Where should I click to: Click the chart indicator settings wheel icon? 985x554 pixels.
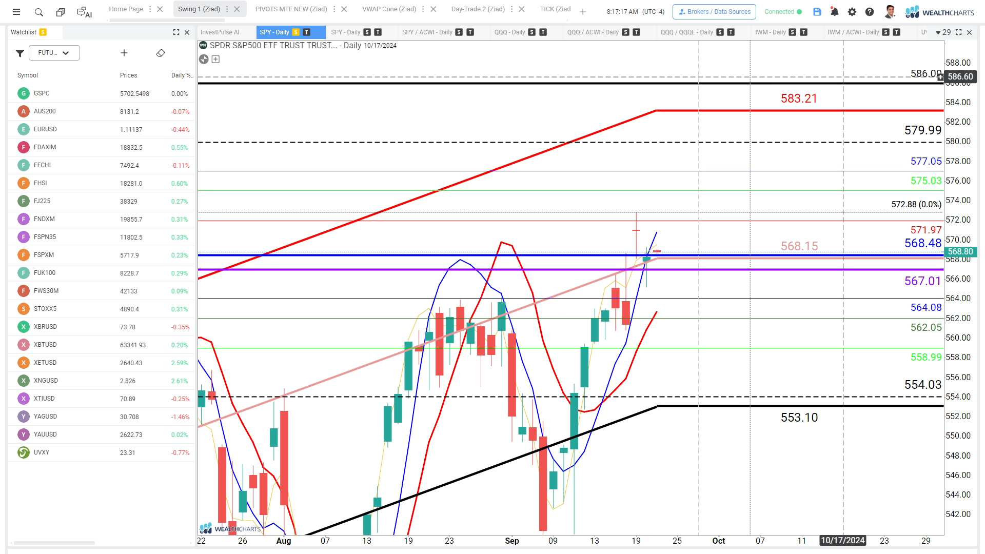coord(204,59)
